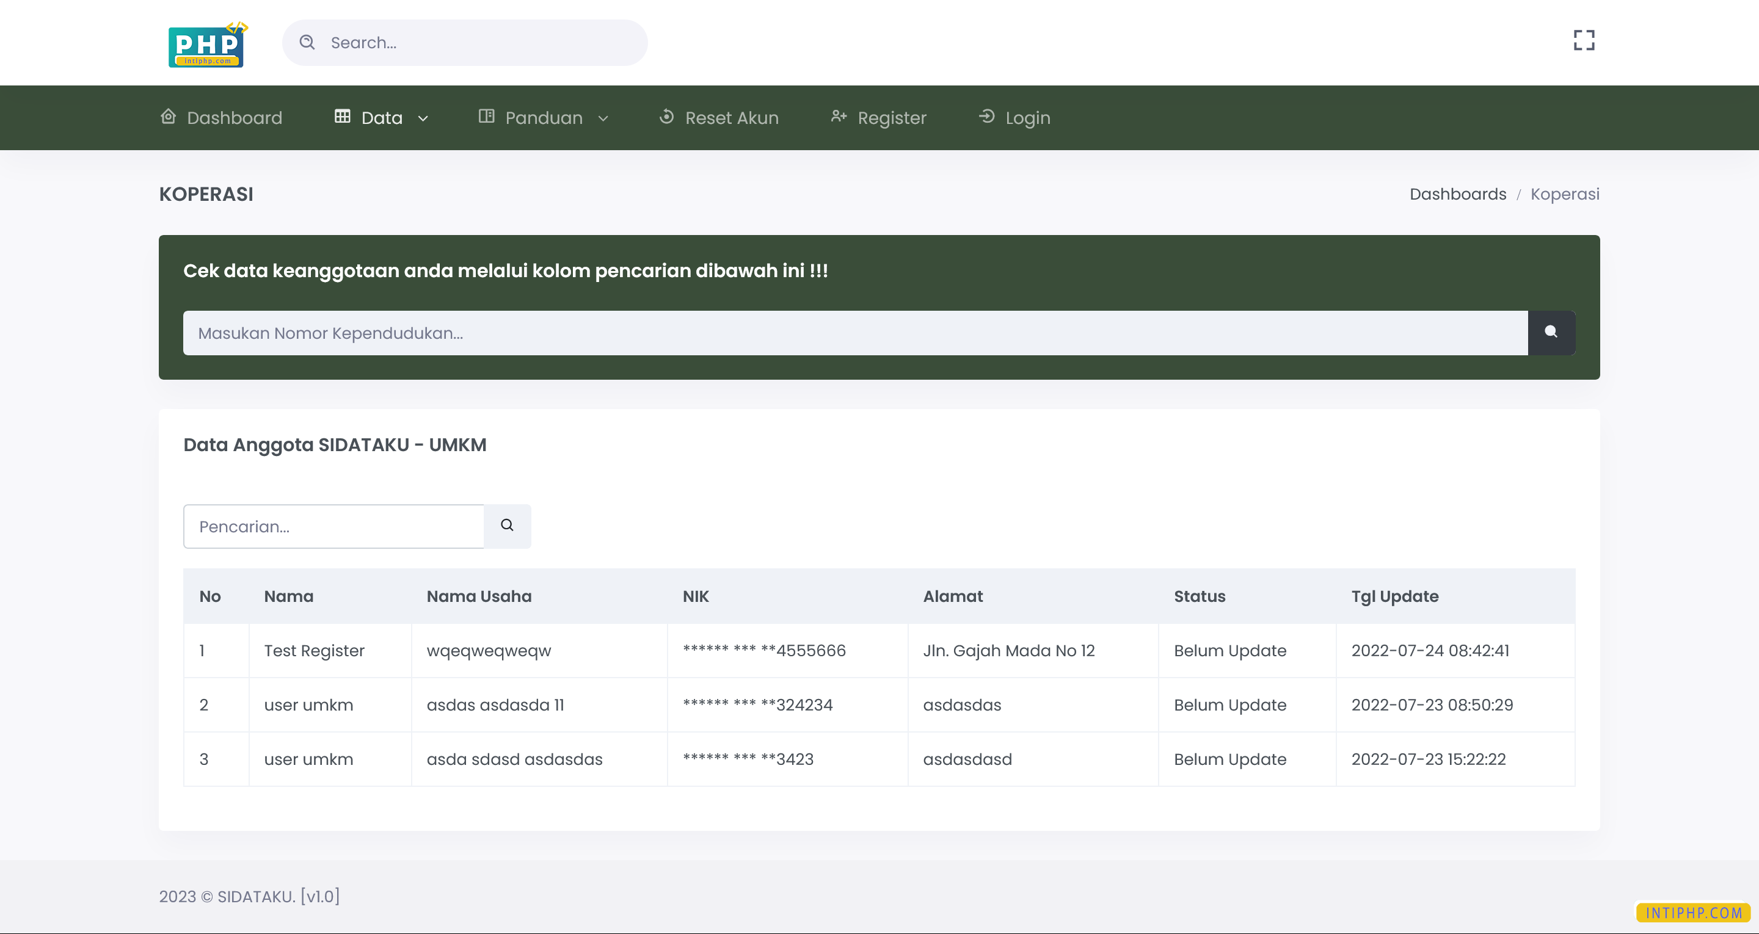Image resolution: width=1759 pixels, height=934 pixels.
Task: Click the home icon beside Dashboard
Action: [168, 117]
